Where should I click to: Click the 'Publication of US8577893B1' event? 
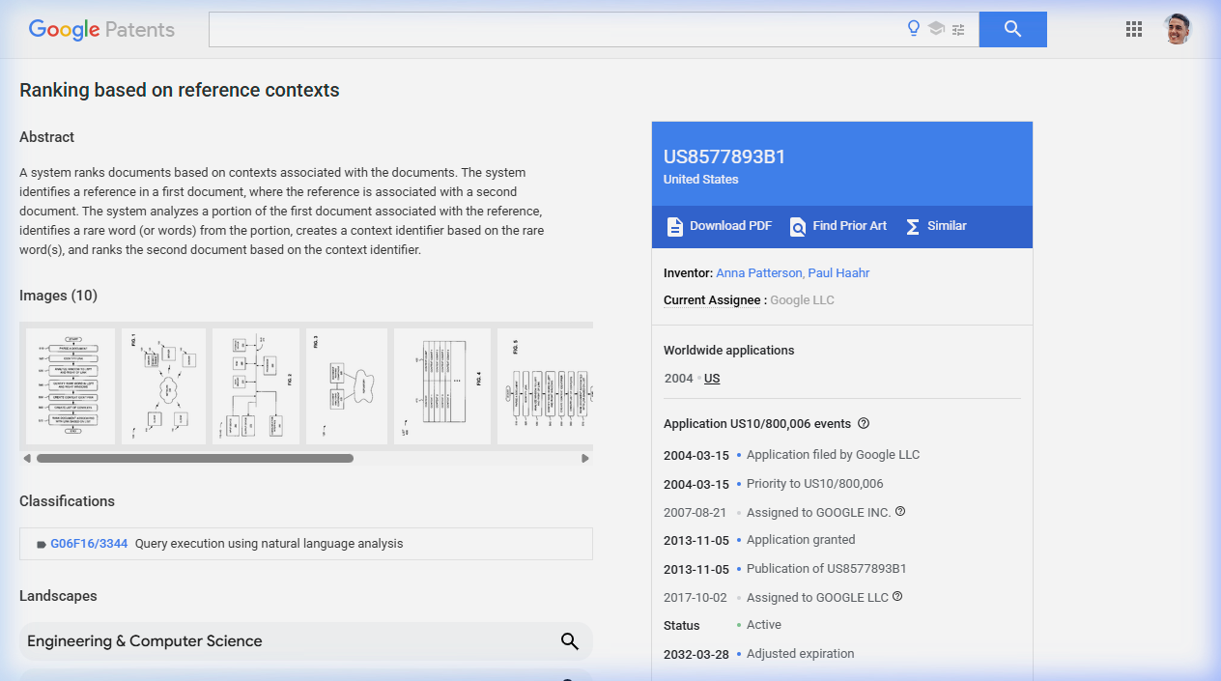[826, 569]
